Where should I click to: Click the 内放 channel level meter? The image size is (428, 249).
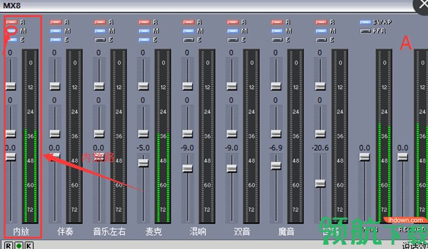click(x=30, y=136)
